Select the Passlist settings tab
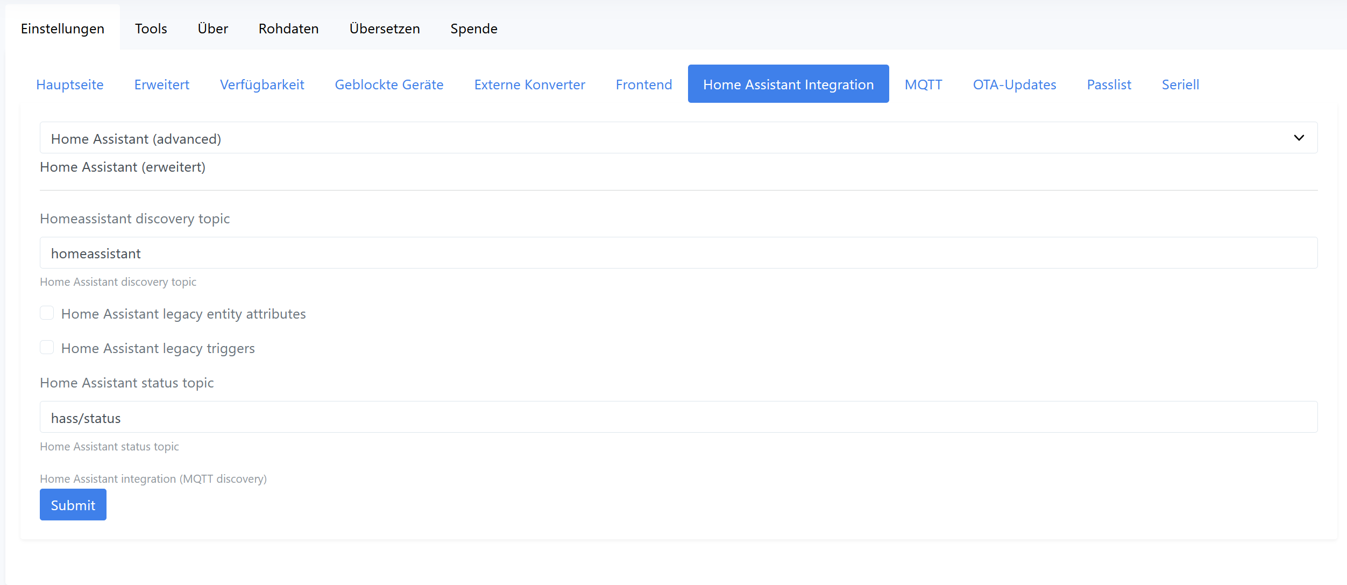The image size is (1347, 585). (1109, 84)
